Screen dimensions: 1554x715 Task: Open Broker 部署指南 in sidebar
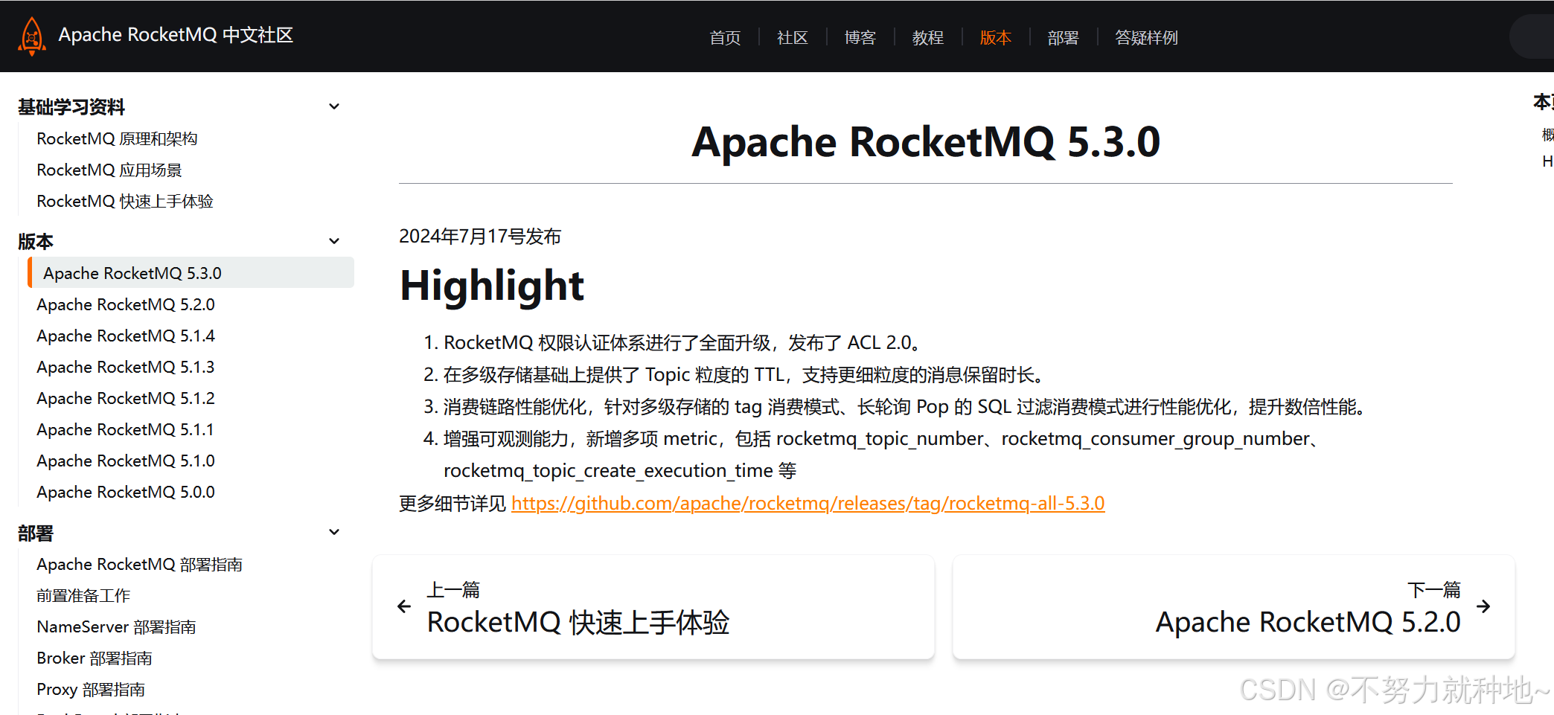tap(95, 658)
